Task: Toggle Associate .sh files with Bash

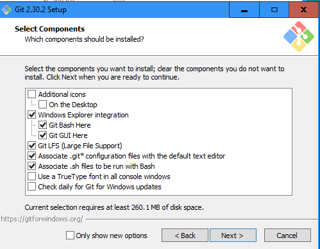Action: click(32, 166)
